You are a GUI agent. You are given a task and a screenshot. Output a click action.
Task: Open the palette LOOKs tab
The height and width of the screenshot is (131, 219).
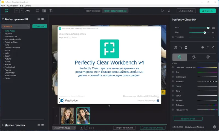(x=208, y=57)
